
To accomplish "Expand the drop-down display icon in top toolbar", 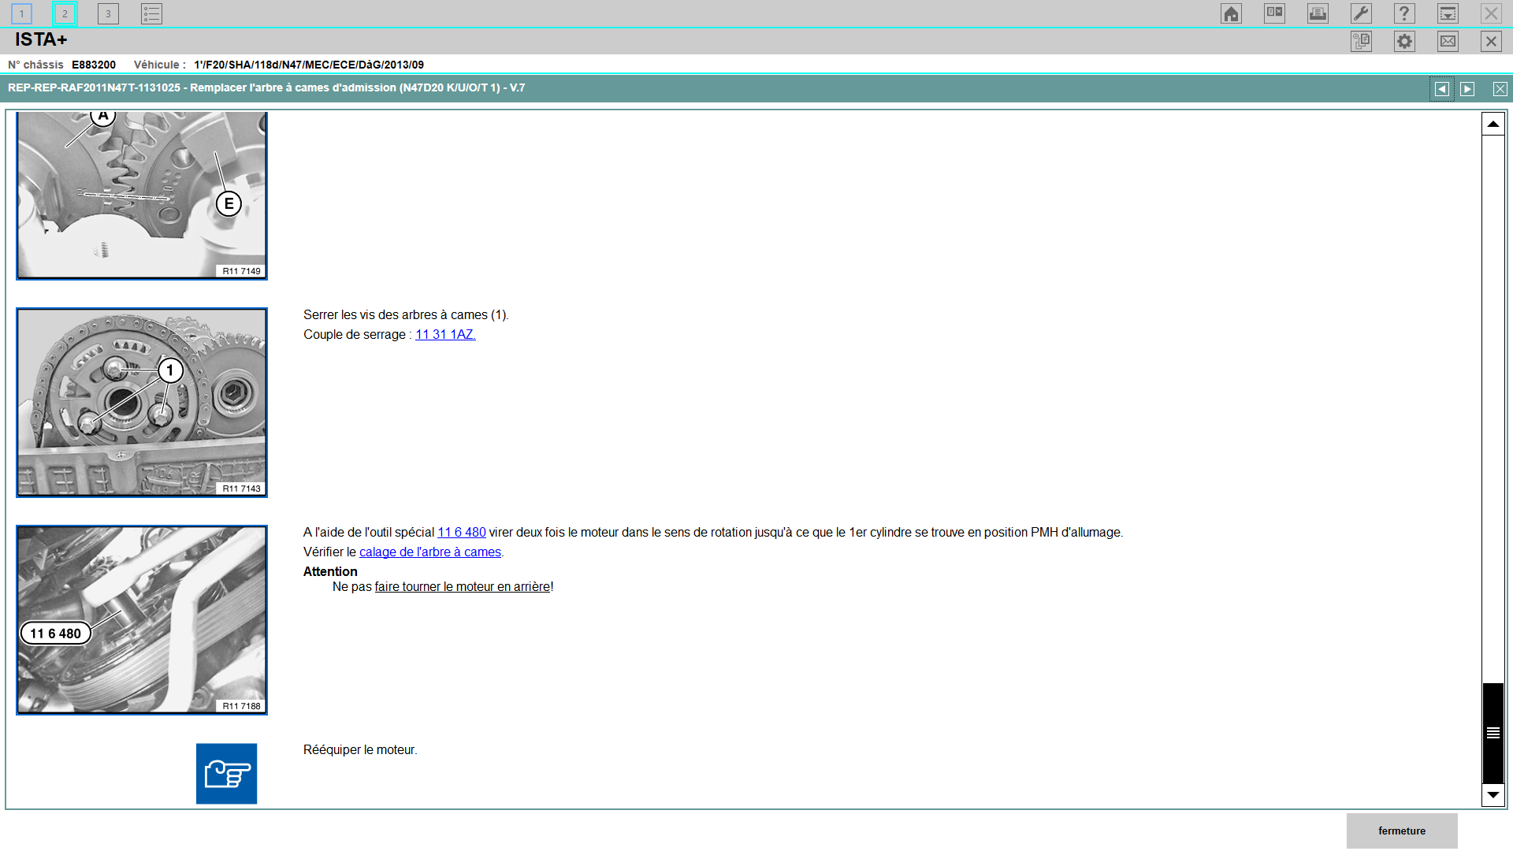I will 1448,13.
